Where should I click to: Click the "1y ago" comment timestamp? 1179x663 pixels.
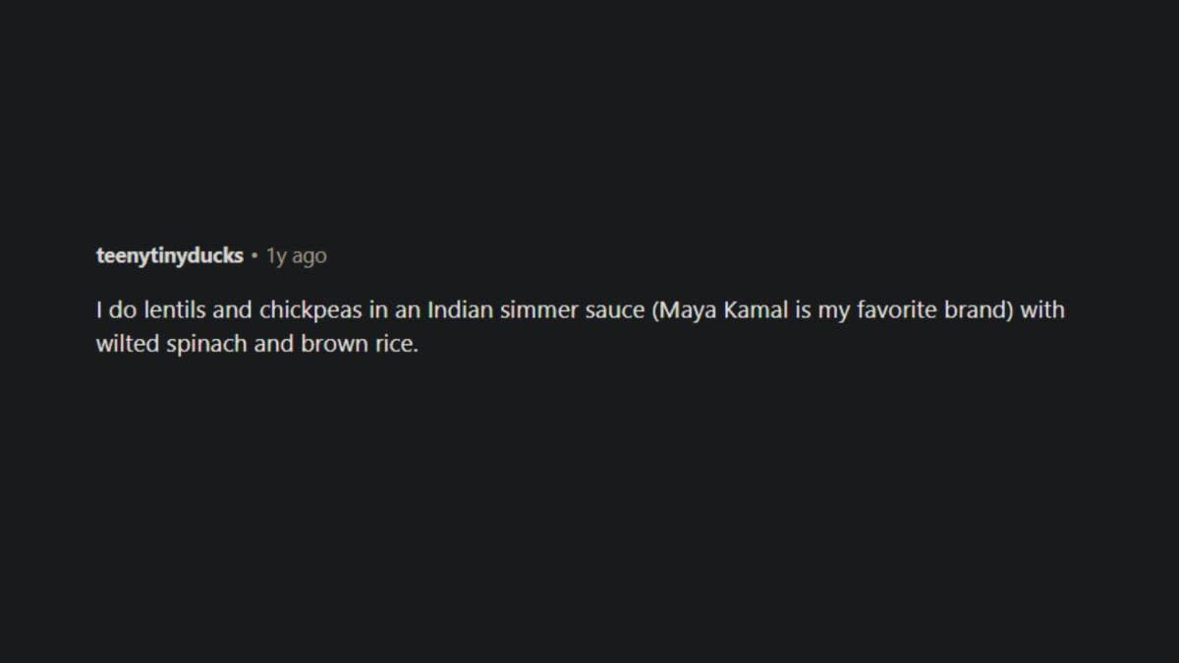point(296,256)
